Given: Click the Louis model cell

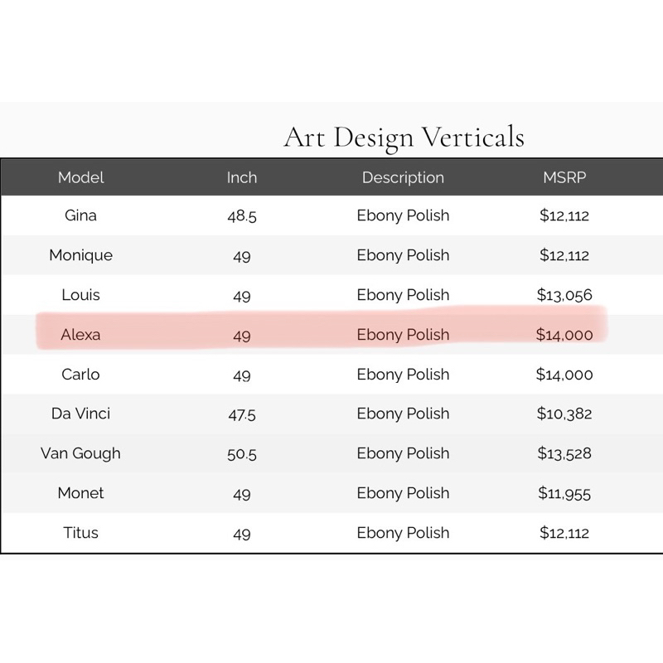Looking at the screenshot, I should click(x=81, y=295).
